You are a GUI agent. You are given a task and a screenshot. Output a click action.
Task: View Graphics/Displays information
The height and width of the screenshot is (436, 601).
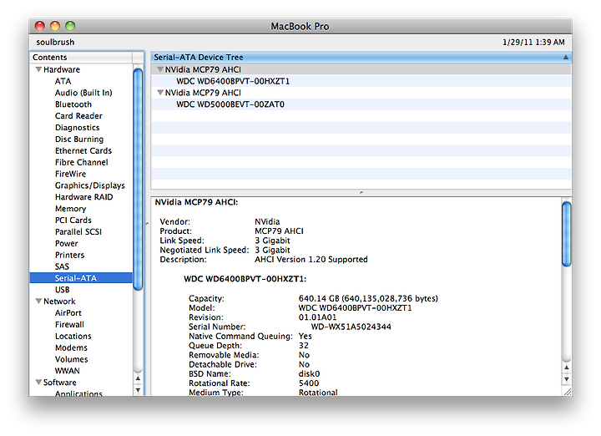[89, 185]
